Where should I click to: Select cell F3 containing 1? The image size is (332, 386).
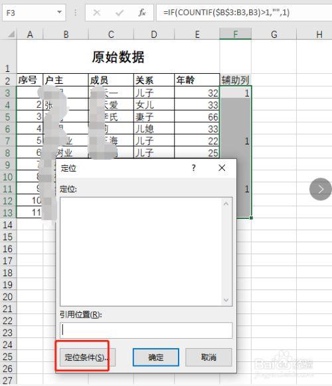tap(236, 93)
